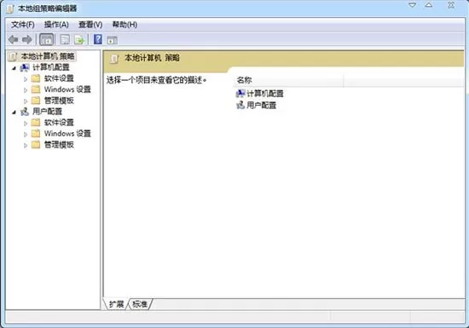Click the 选择一个项目来查看它的描述 text

tap(156, 80)
